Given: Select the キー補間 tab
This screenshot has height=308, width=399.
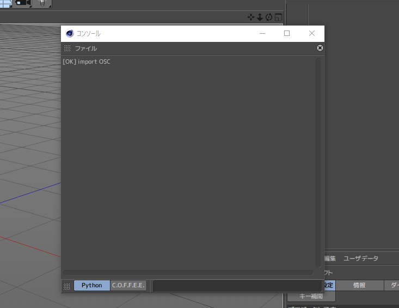Looking at the screenshot, I should (x=311, y=297).
